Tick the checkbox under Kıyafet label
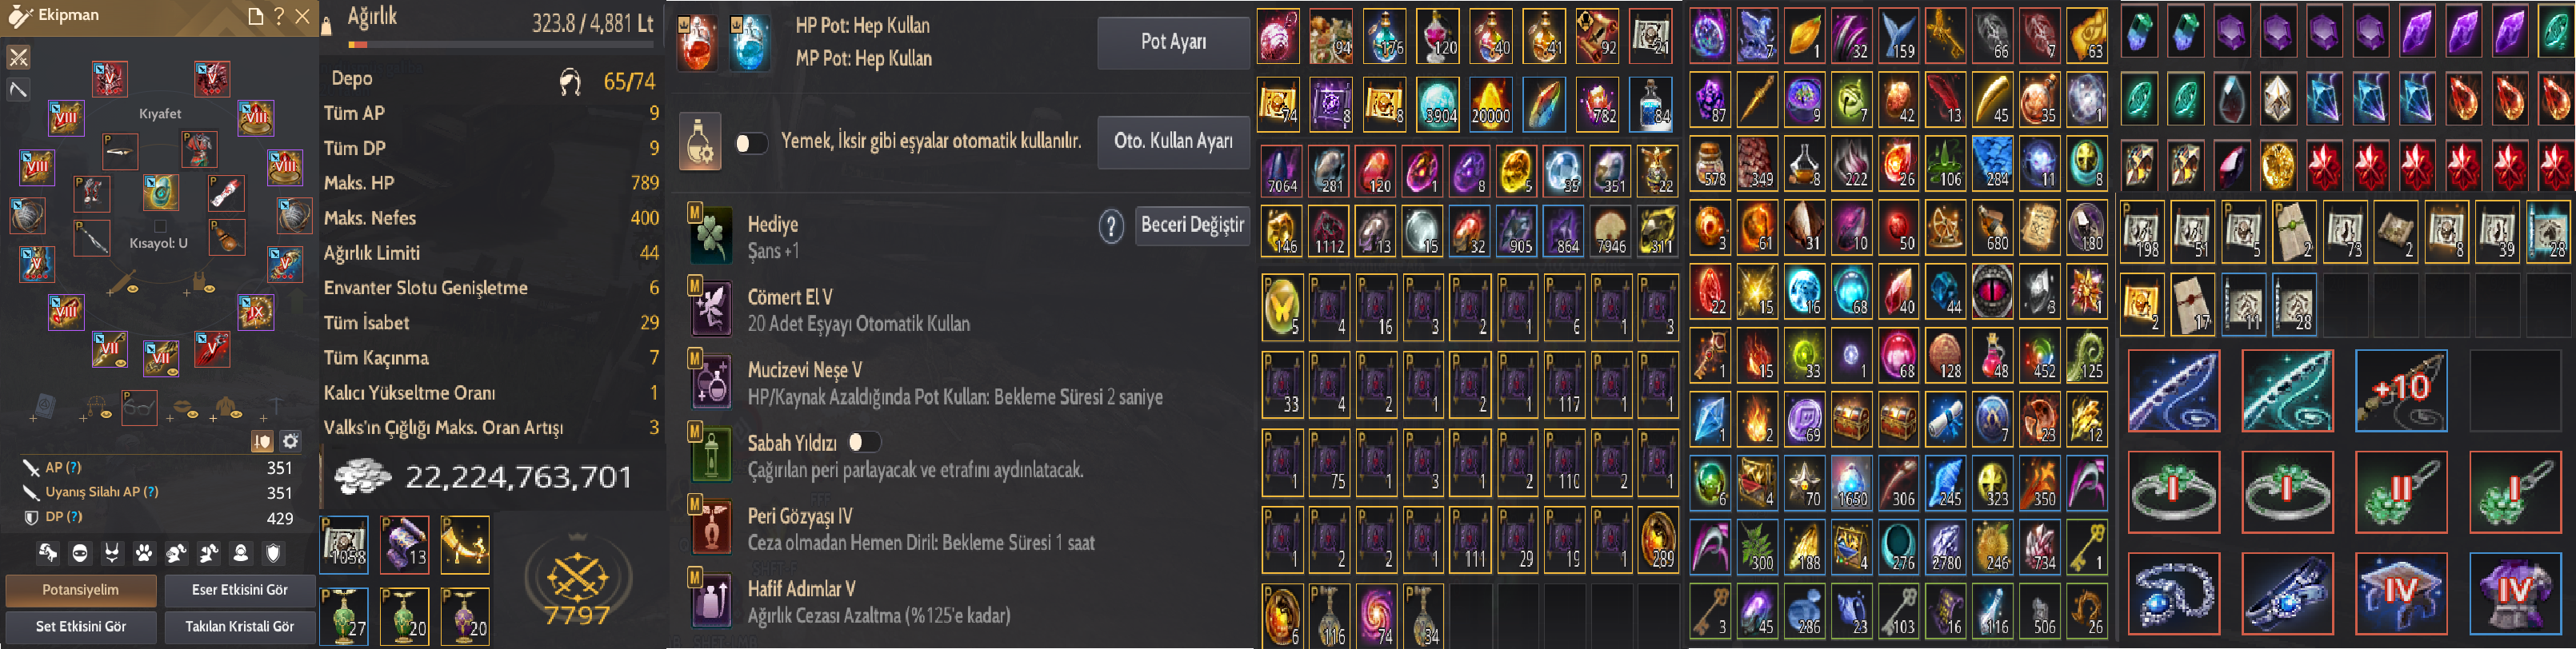The width and height of the screenshot is (2576, 649). 160,227
